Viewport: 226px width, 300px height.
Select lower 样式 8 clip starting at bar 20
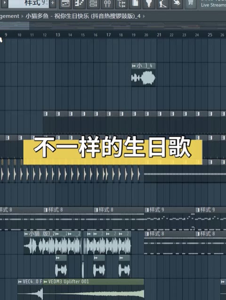[x=169, y=243]
